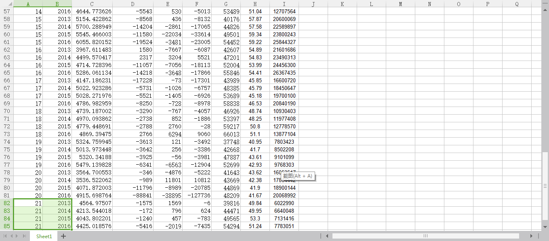The image size is (549, 241).
Task: Select column H header
Action: (x=255, y=4)
